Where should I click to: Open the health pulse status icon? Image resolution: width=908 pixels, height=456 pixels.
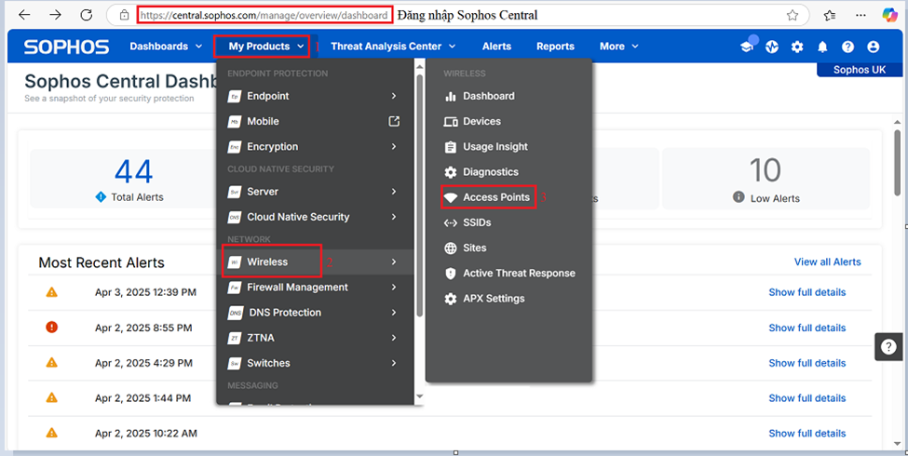point(771,47)
